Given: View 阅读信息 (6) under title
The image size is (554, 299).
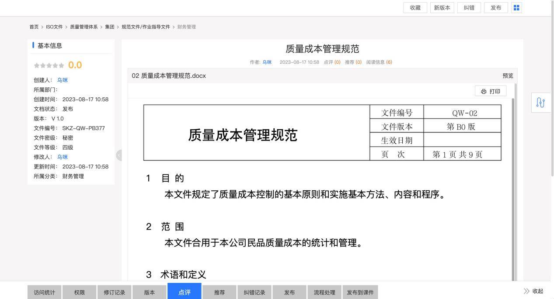Looking at the screenshot, I should 379,62.
